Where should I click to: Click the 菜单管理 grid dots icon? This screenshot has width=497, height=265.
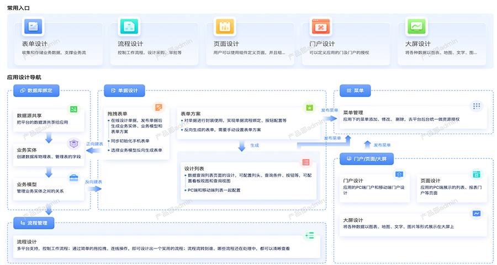pyautogui.click(x=476, y=106)
